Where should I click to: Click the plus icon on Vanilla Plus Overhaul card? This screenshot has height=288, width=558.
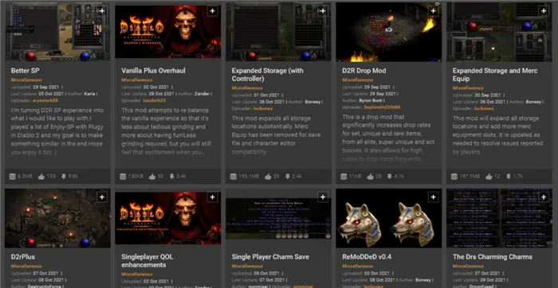tap(213, 11)
